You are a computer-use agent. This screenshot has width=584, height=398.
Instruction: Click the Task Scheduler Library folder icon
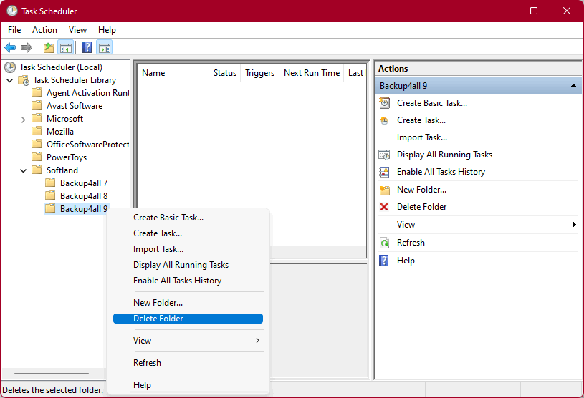(x=24, y=80)
